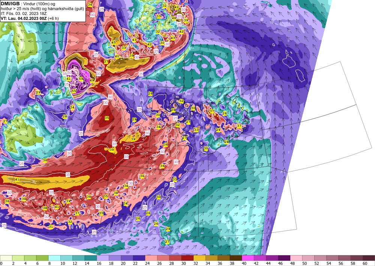375x266 pixels.
Task: Click the yellow gust label 61
Action: click(69, 79)
